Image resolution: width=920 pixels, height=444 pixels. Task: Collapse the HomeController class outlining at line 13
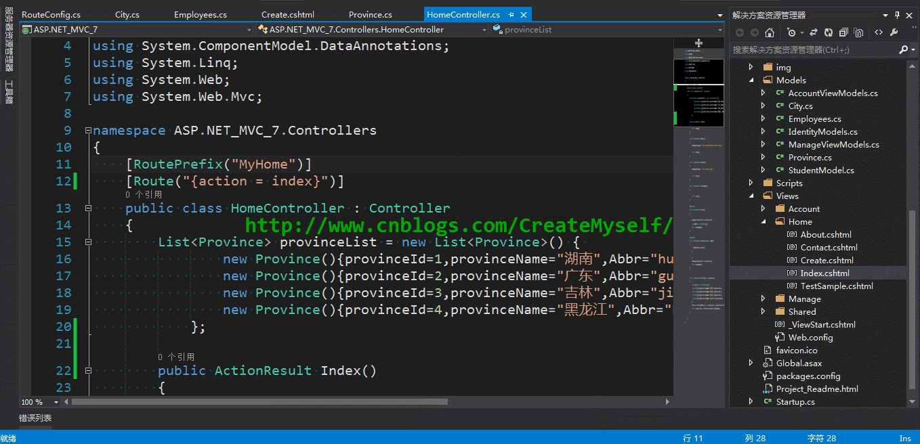[87, 208]
